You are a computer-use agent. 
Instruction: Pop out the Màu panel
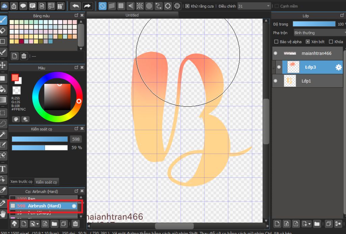tap(76, 67)
